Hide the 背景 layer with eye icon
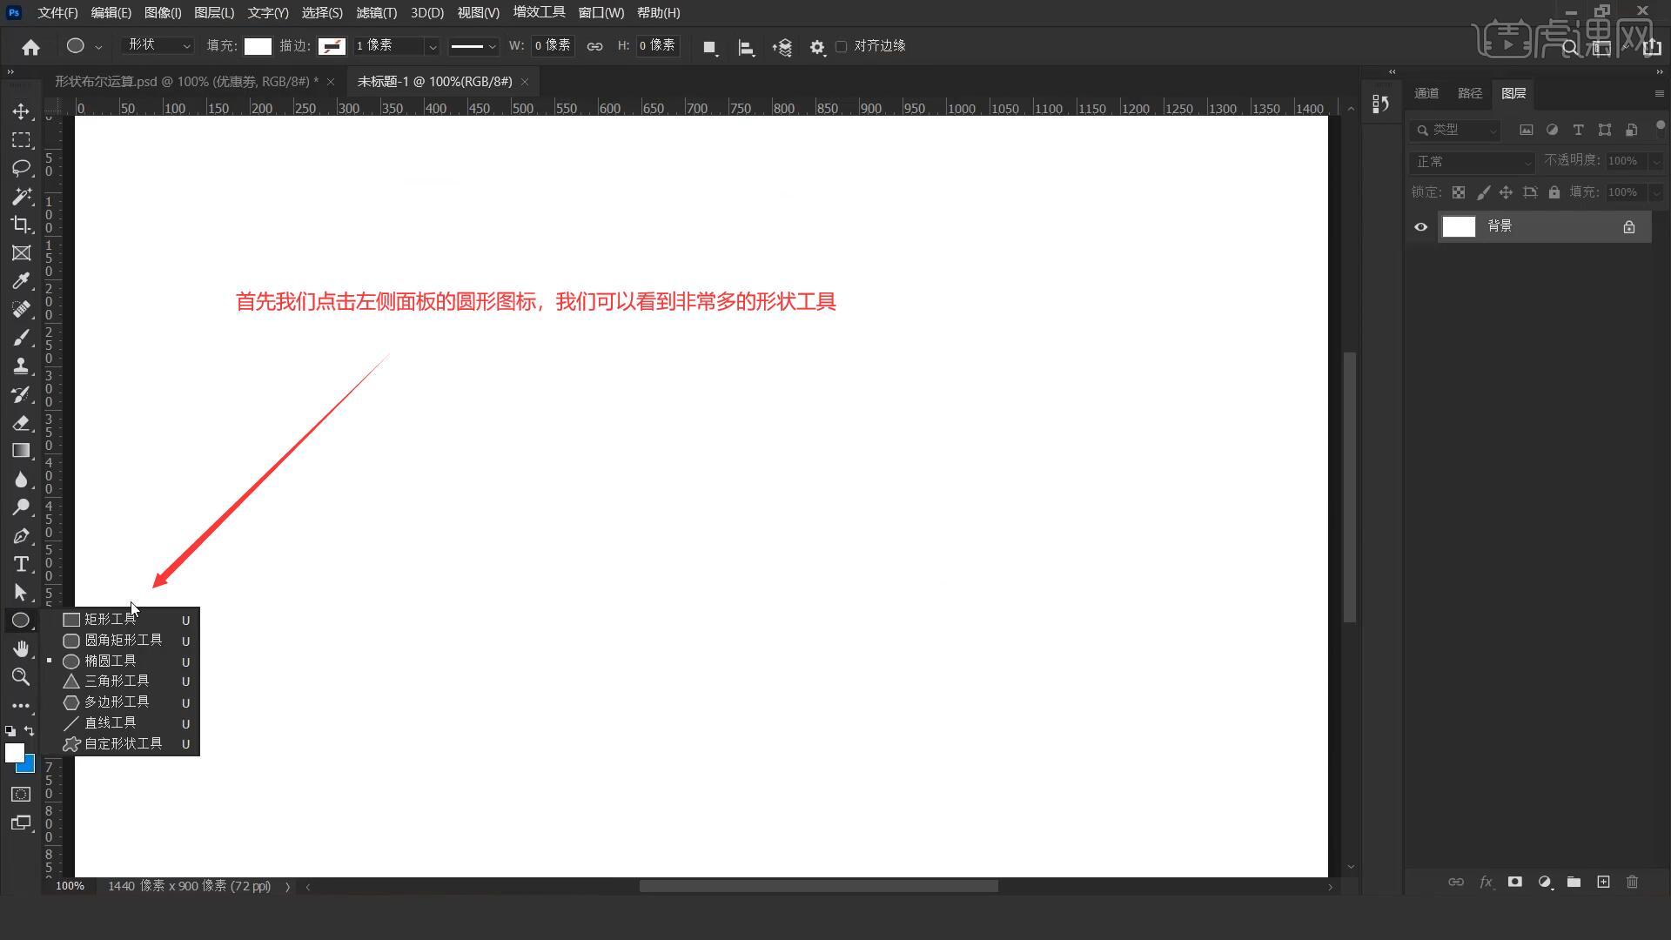Screen dimensions: 1671x940 (x=1421, y=227)
